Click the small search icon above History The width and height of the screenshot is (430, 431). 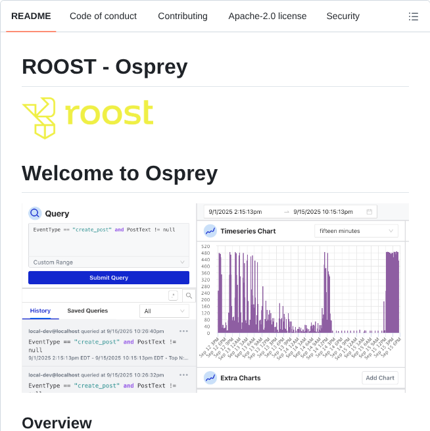tap(189, 295)
